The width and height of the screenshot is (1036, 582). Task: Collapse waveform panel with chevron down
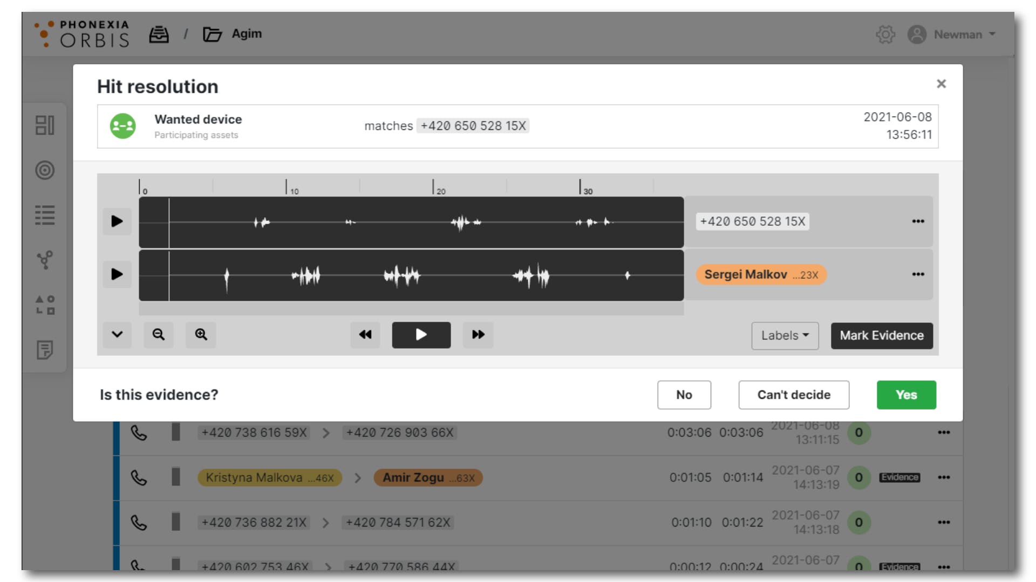pos(117,335)
